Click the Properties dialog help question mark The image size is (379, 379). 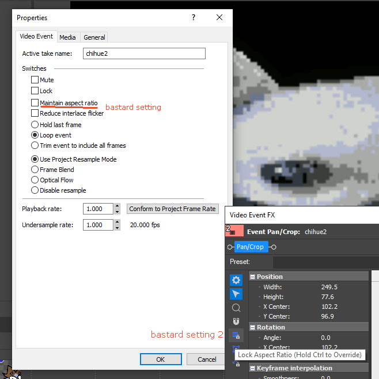pos(194,18)
